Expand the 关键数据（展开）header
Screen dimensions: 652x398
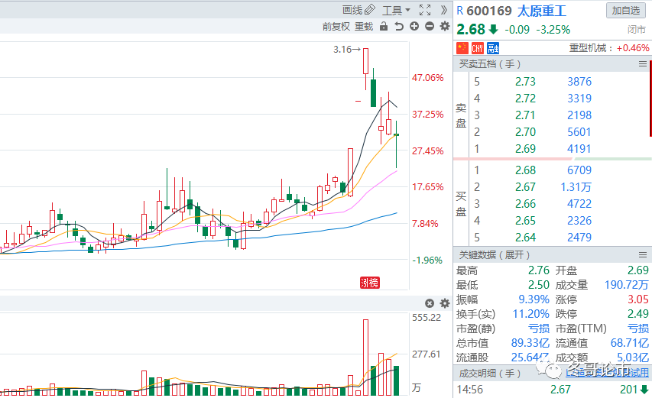pyautogui.click(x=495, y=254)
